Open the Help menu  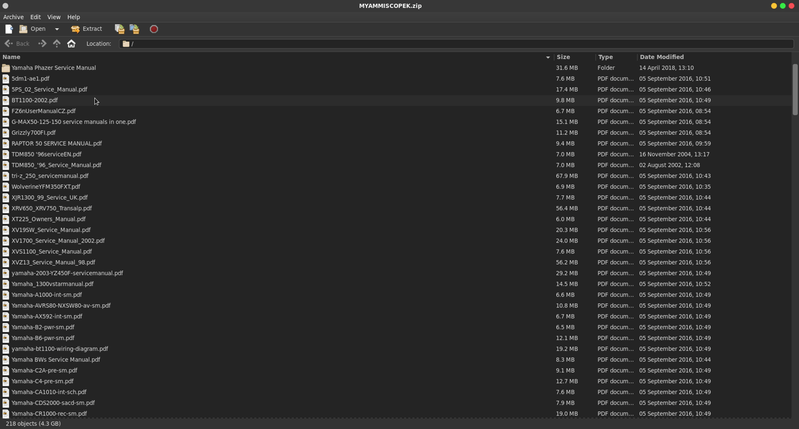74,17
